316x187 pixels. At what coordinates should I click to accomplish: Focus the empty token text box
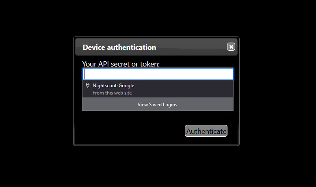pyautogui.click(x=158, y=74)
